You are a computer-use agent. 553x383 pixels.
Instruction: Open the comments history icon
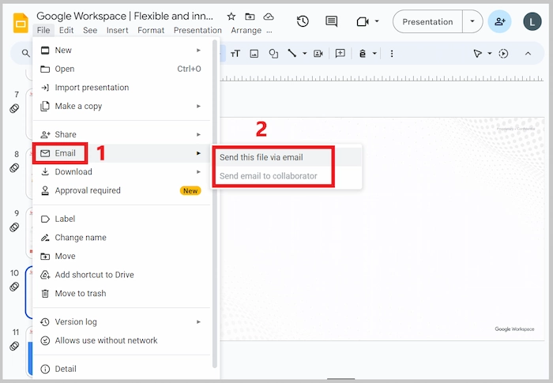(331, 21)
